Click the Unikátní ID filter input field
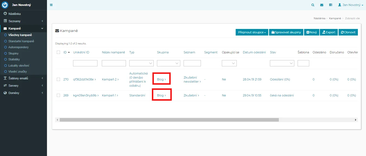Viewport: 366px width, 156px height. click(85, 63)
